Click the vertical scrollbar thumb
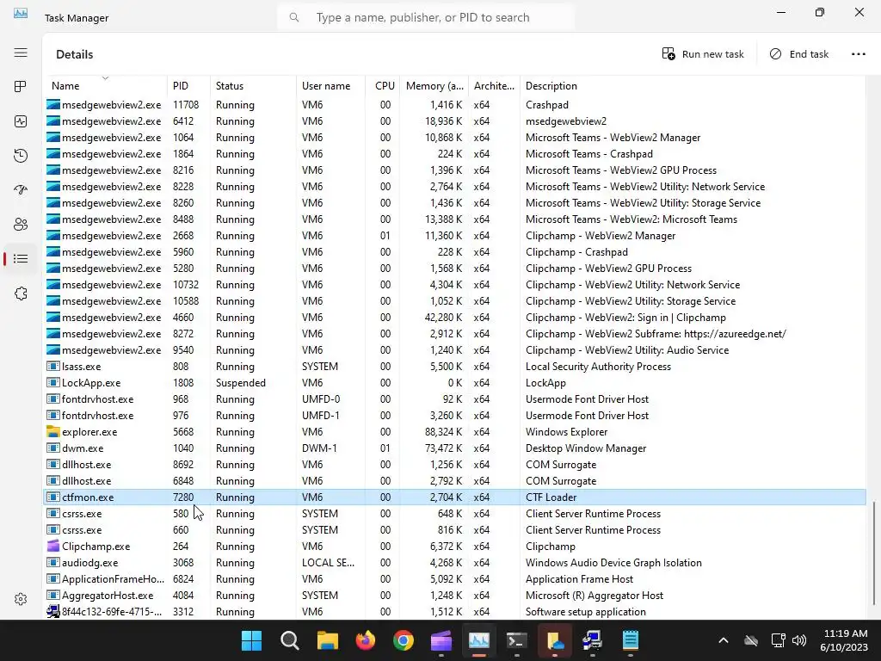This screenshot has width=881, height=661. [874, 554]
